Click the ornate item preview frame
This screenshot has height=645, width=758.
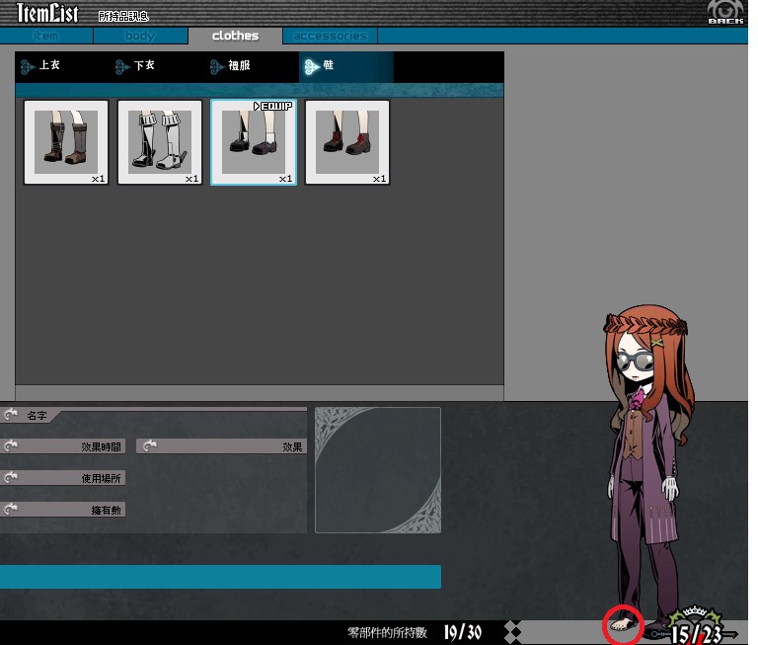(378, 470)
